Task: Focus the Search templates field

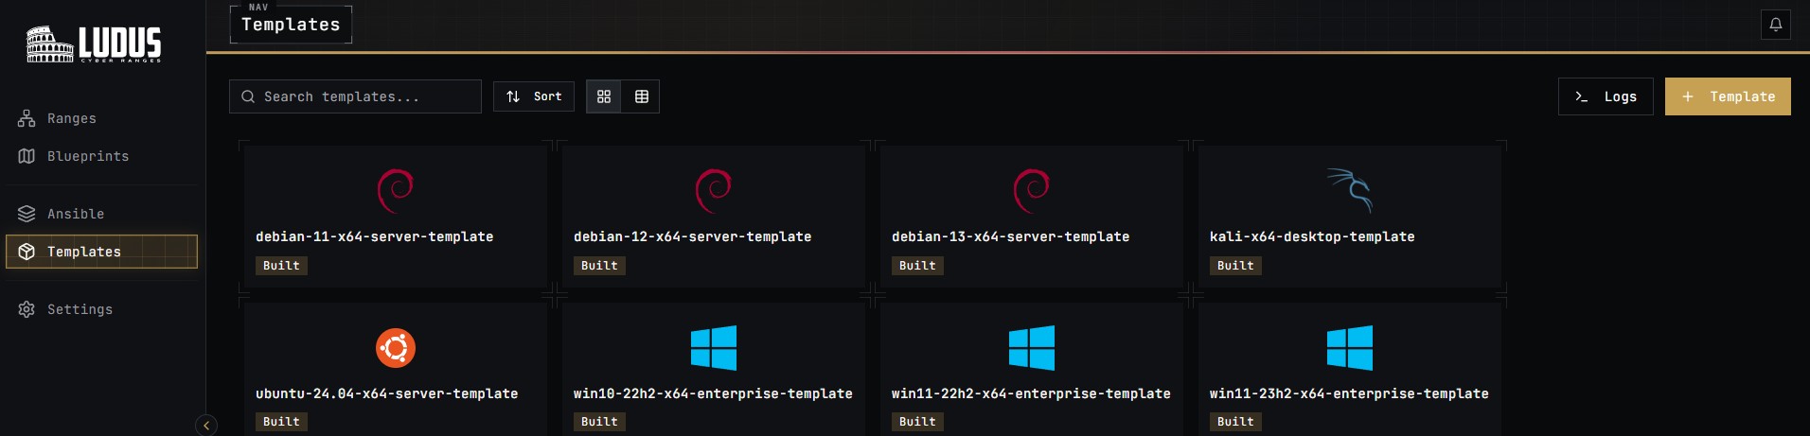Action: point(355,96)
